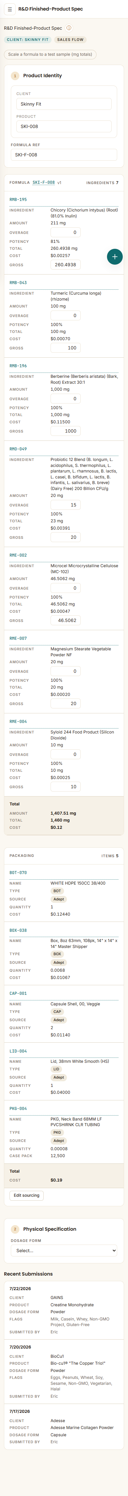The image size is (128, 1496).
Task: Select the CLIENT: SKINNY FIT chip
Action: (28, 40)
